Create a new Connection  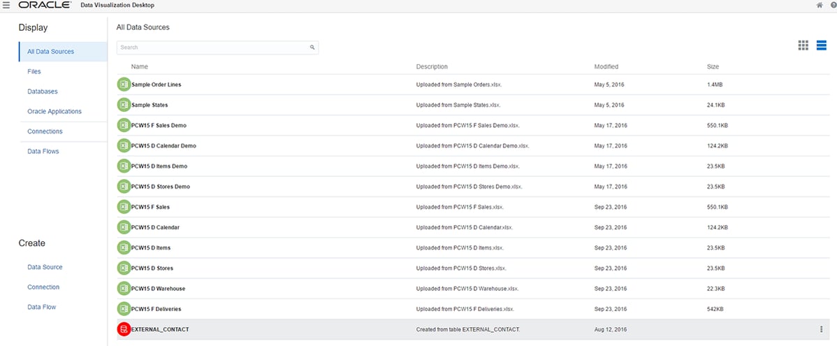pos(43,287)
